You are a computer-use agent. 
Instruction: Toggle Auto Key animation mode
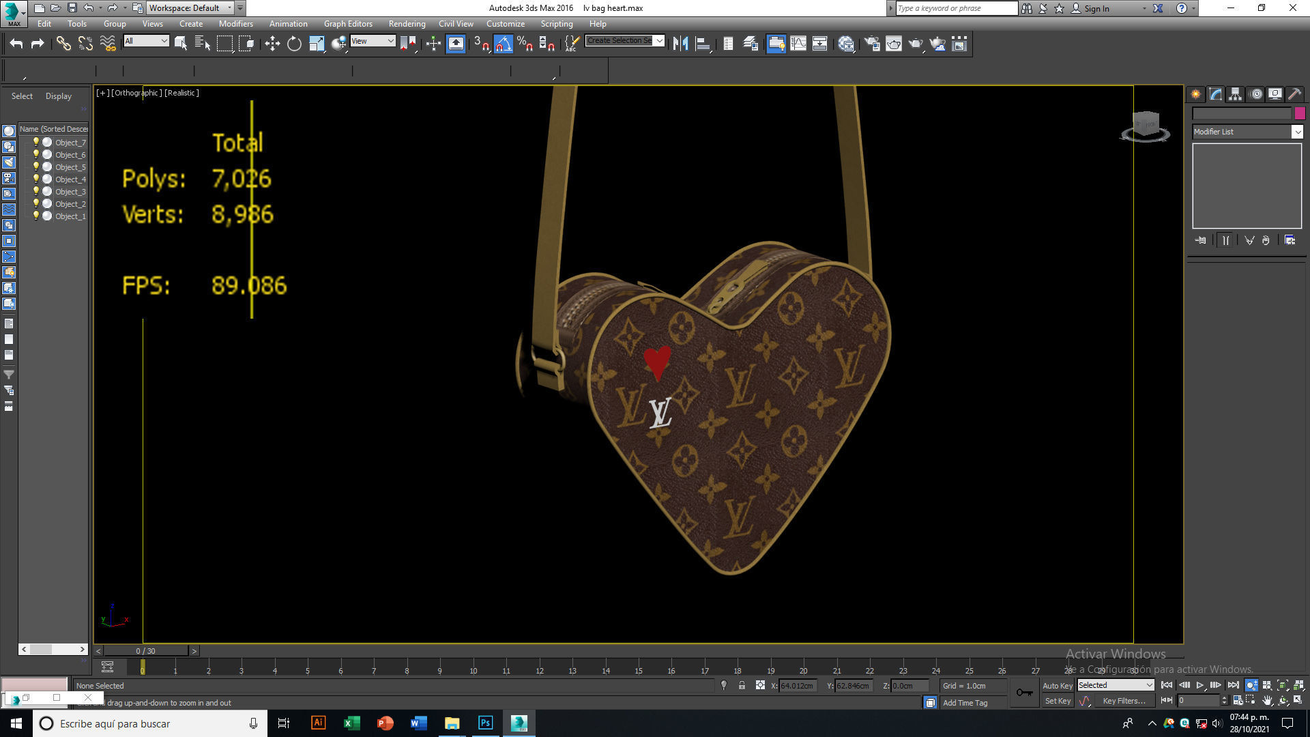pos(1058,685)
